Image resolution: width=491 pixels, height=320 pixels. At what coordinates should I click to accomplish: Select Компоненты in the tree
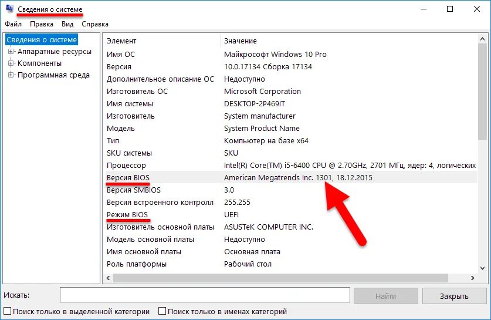coord(39,63)
